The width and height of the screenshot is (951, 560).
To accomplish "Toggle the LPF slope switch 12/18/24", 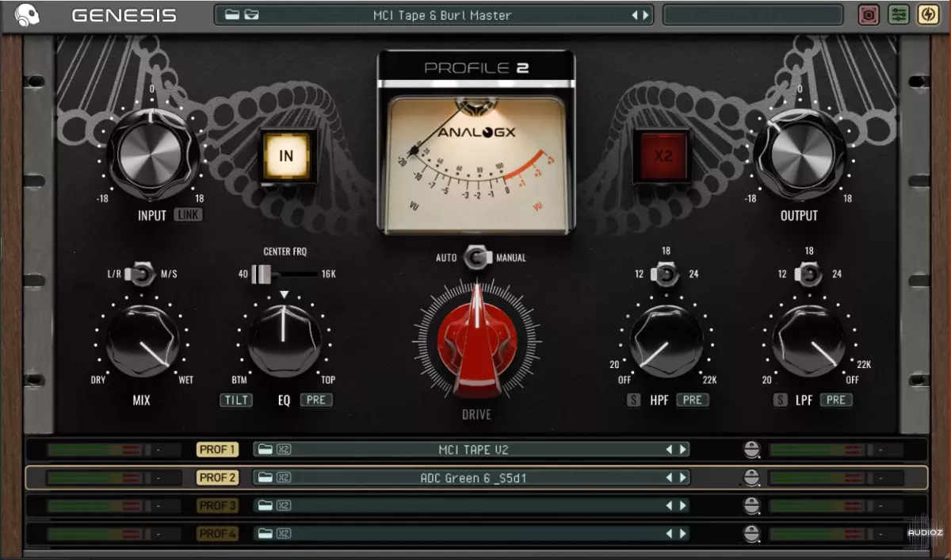I will pos(808,274).
